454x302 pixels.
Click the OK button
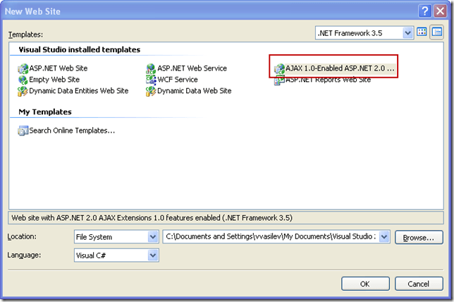(x=364, y=284)
